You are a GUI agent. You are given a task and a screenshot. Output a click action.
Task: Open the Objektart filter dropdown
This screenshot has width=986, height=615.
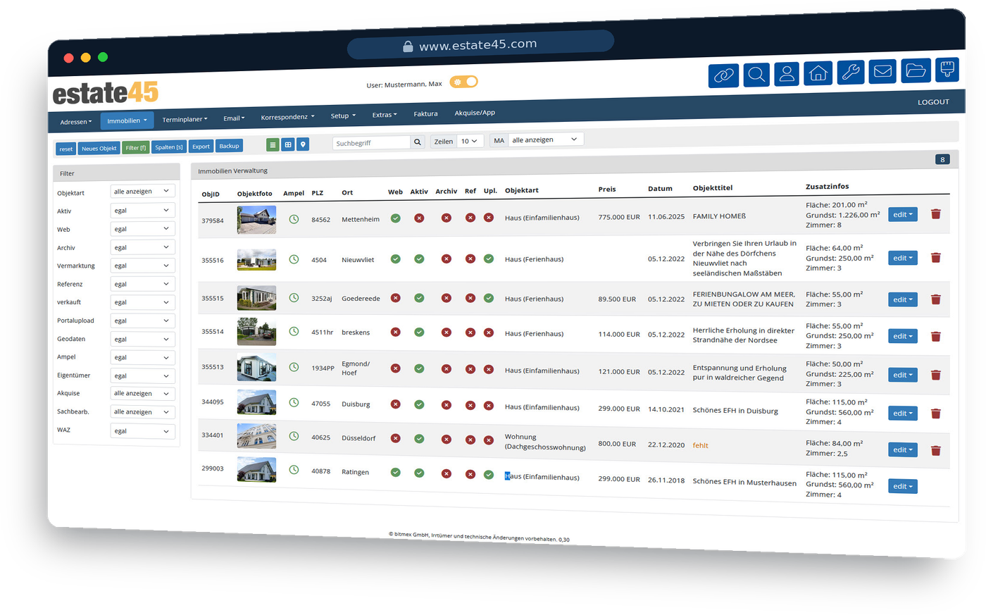click(142, 191)
